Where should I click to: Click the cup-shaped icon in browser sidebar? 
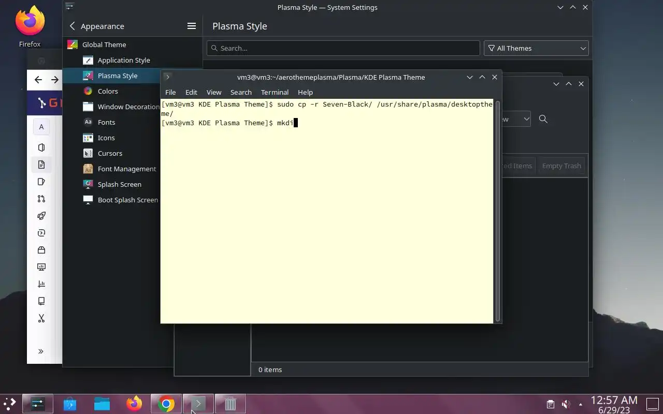pos(41,182)
